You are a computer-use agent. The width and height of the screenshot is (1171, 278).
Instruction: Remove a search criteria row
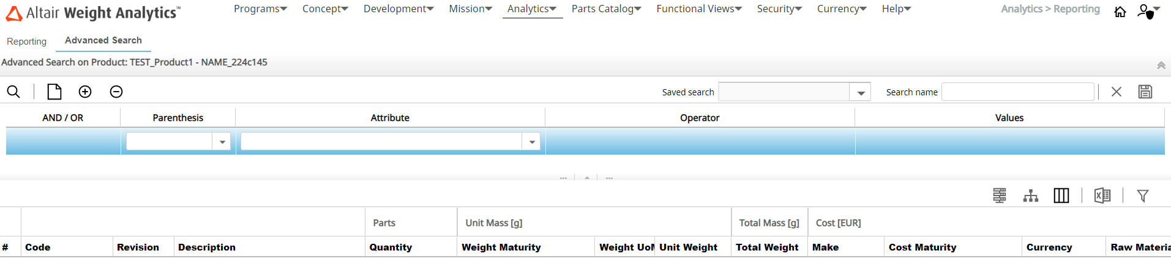[x=116, y=92]
